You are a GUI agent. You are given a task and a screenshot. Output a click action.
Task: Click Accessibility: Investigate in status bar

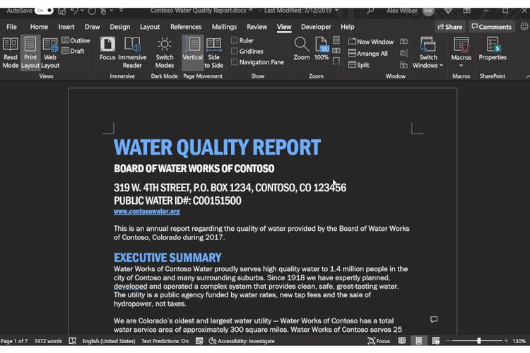(x=242, y=341)
